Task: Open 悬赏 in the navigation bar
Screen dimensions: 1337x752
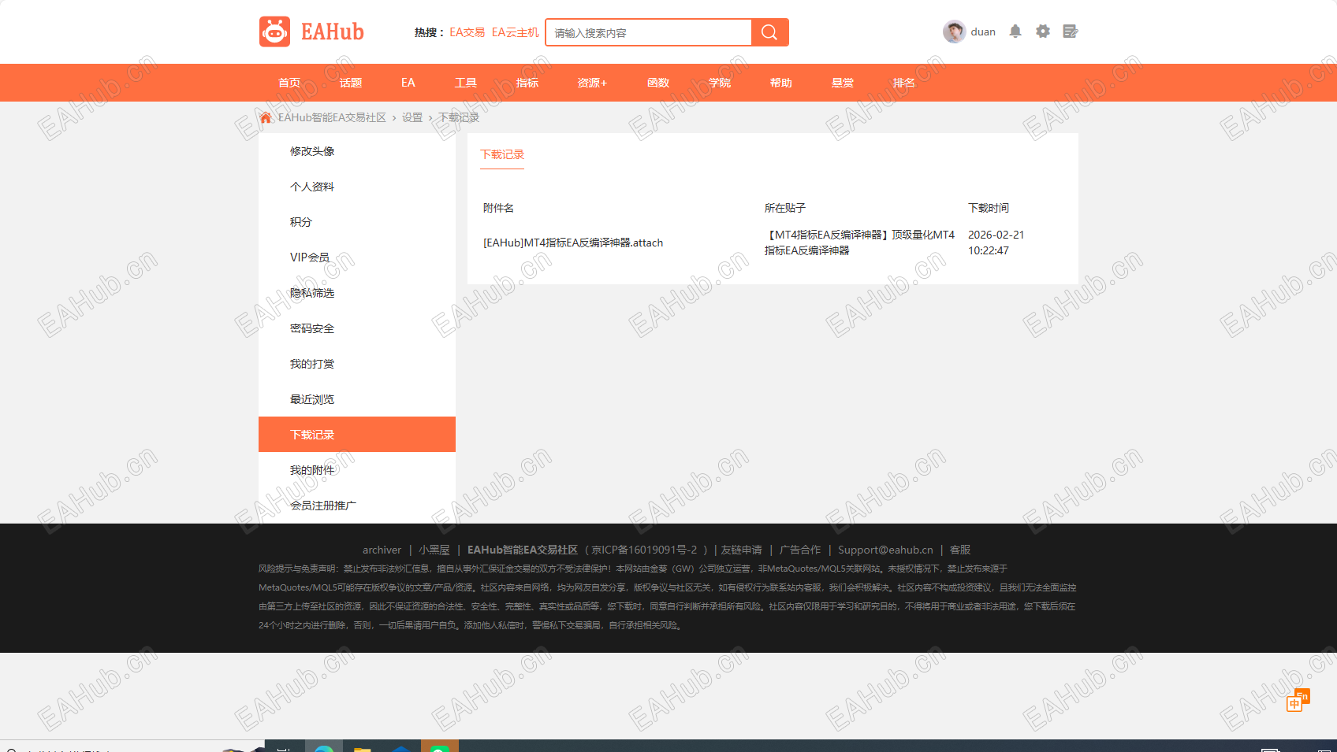Action: (843, 83)
